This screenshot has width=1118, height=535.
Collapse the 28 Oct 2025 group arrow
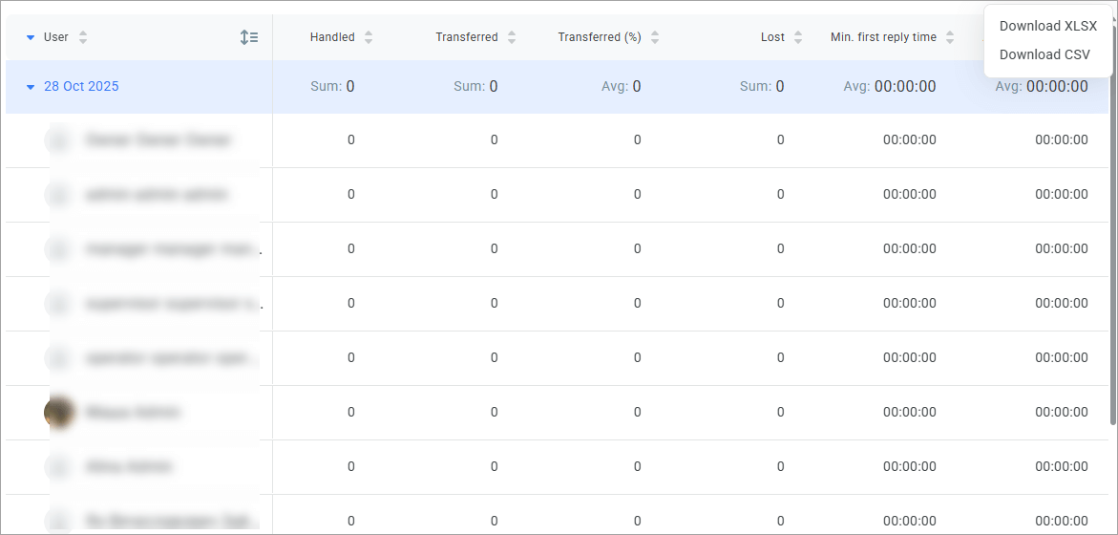(31, 87)
